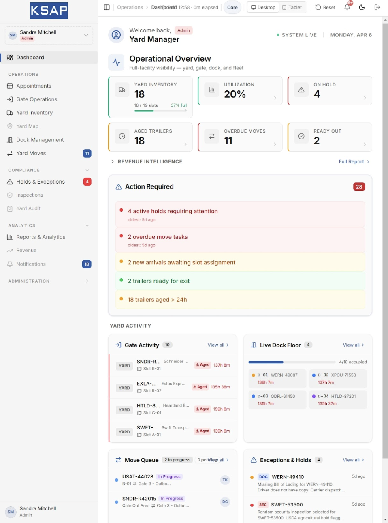Open the Utilization card chevron
This screenshot has height=523, width=388.
pyautogui.click(x=275, y=98)
